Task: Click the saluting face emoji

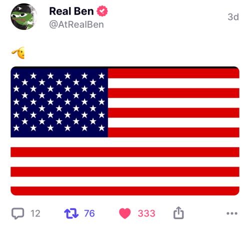Action: click(18, 53)
